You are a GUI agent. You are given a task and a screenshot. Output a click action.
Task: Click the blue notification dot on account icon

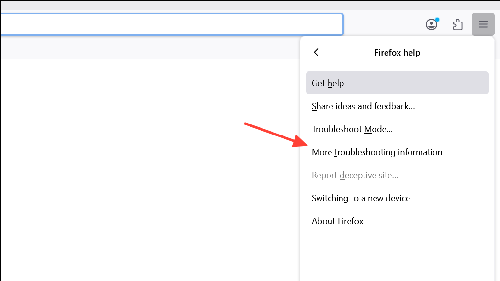(x=438, y=20)
